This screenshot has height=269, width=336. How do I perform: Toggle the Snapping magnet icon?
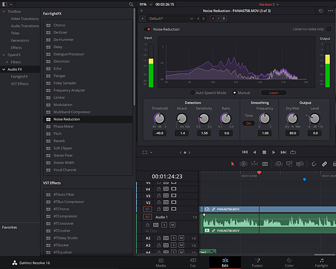314,164
